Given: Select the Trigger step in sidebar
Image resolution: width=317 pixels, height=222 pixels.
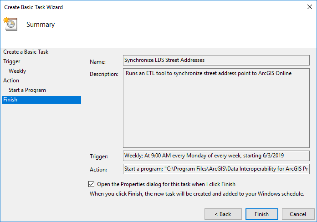Looking at the screenshot, I should [x=12, y=61].
